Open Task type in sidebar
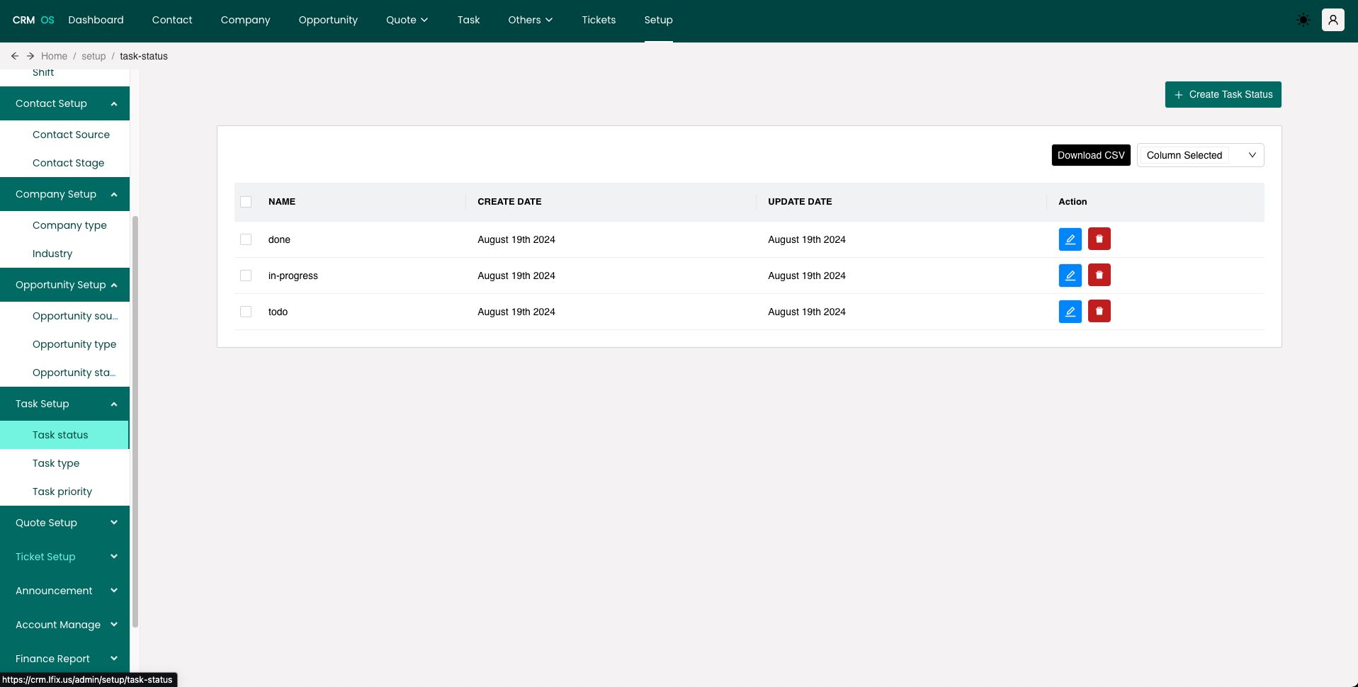Viewport: 1358px width, 687px height. pyautogui.click(x=64, y=463)
